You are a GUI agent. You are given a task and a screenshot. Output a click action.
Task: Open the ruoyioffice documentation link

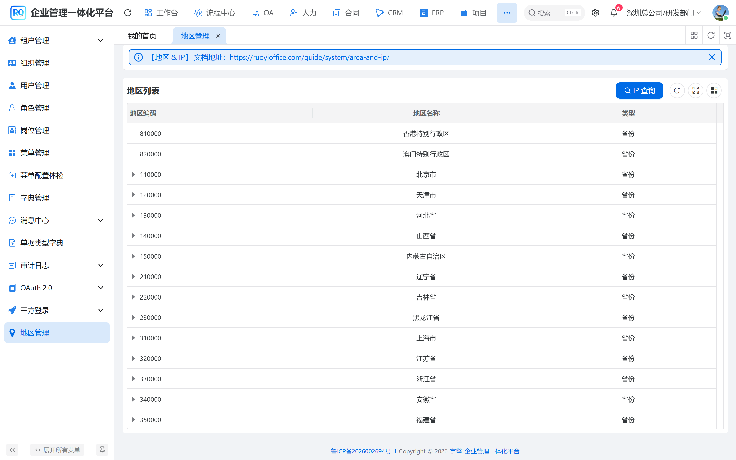309,57
